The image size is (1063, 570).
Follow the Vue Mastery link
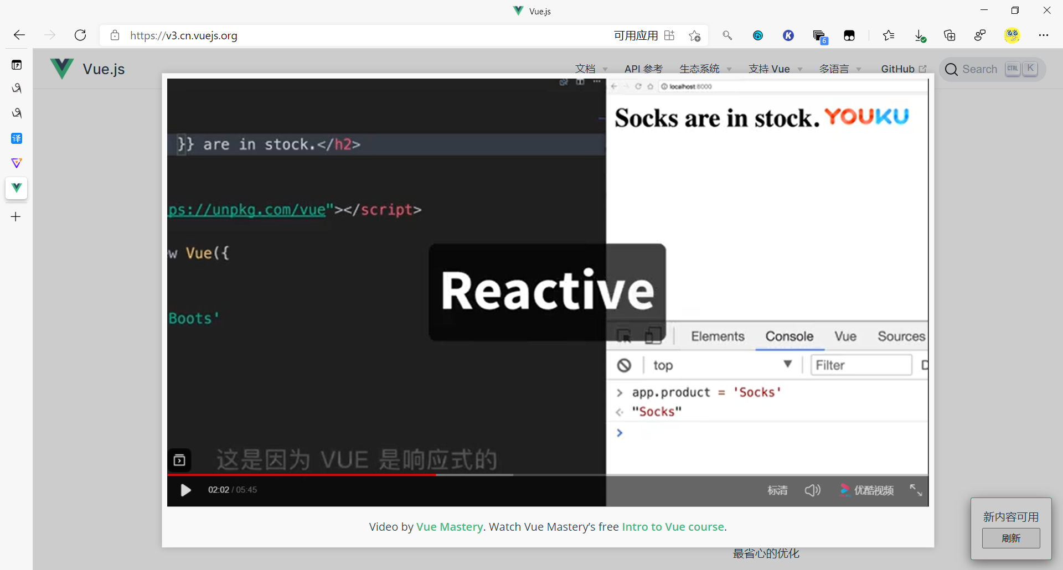tap(450, 527)
